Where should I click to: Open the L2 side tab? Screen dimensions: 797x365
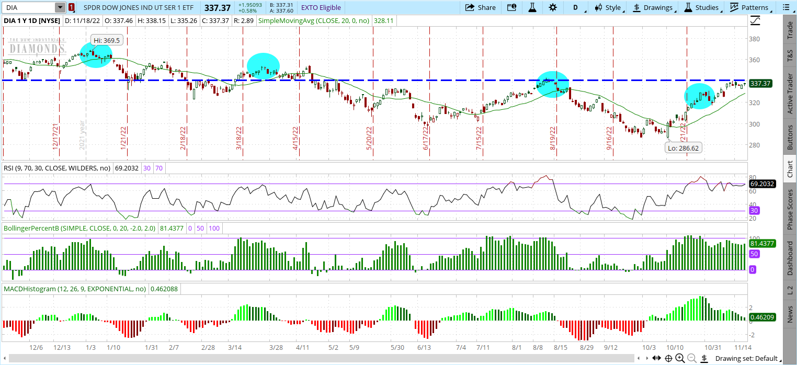pos(790,289)
